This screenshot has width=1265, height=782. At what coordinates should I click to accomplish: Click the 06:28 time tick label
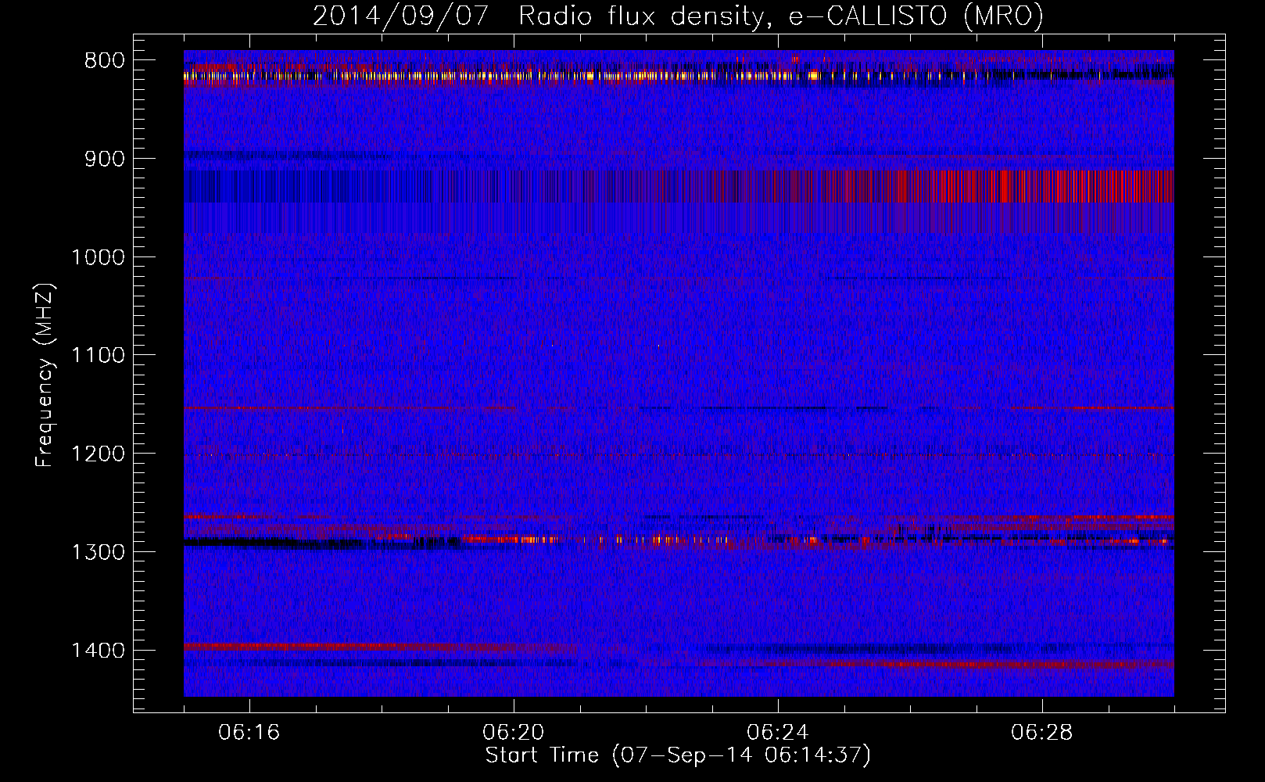tap(1042, 733)
